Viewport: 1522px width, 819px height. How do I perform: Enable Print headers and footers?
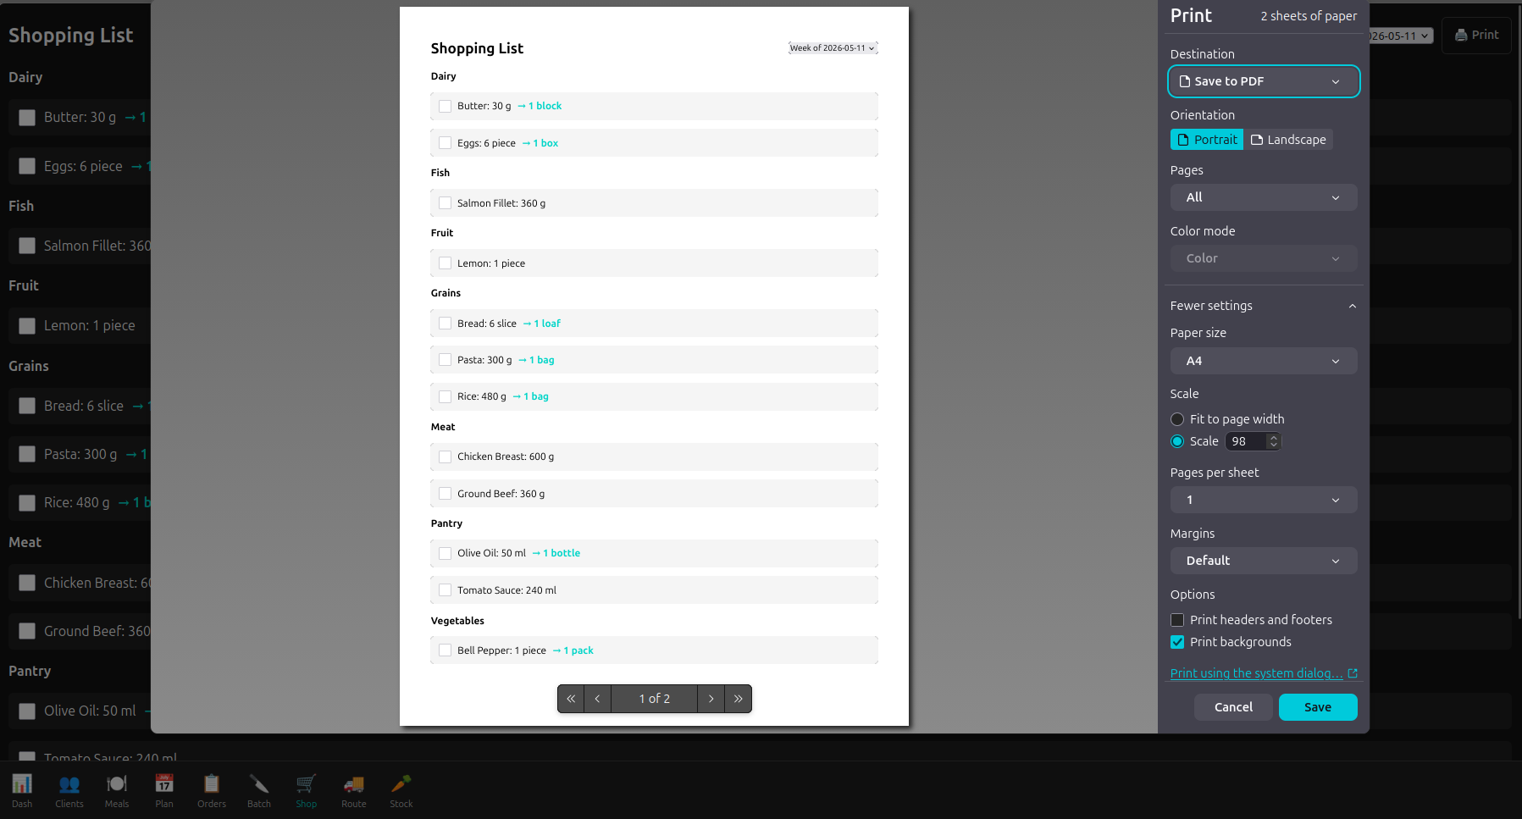click(1177, 620)
